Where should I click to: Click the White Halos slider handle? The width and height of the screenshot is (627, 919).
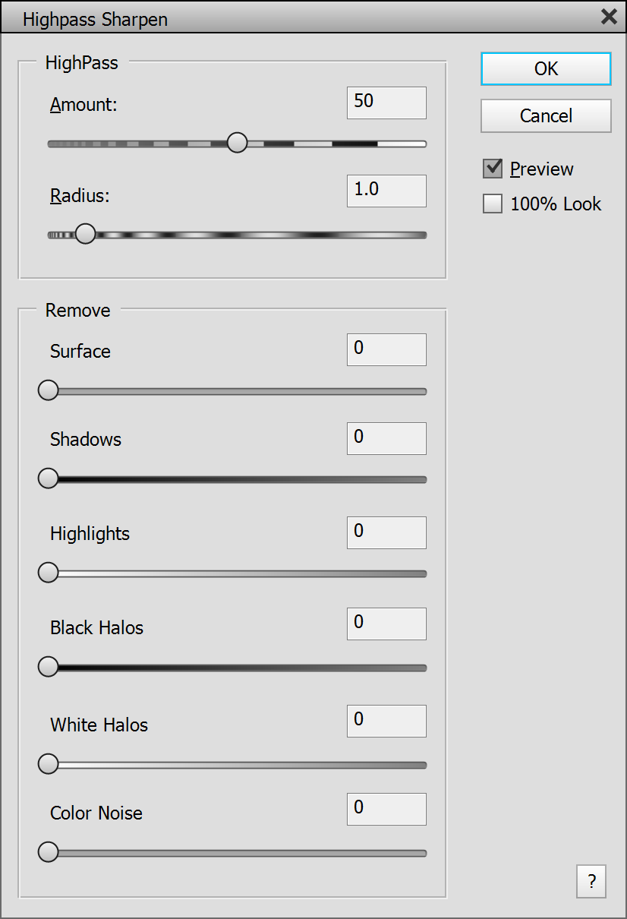(49, 764)
